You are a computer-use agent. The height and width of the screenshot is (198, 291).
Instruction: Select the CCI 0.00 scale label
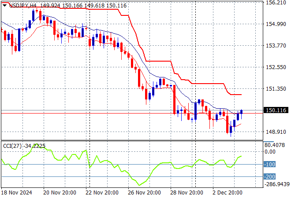click(x=270, y=152)
